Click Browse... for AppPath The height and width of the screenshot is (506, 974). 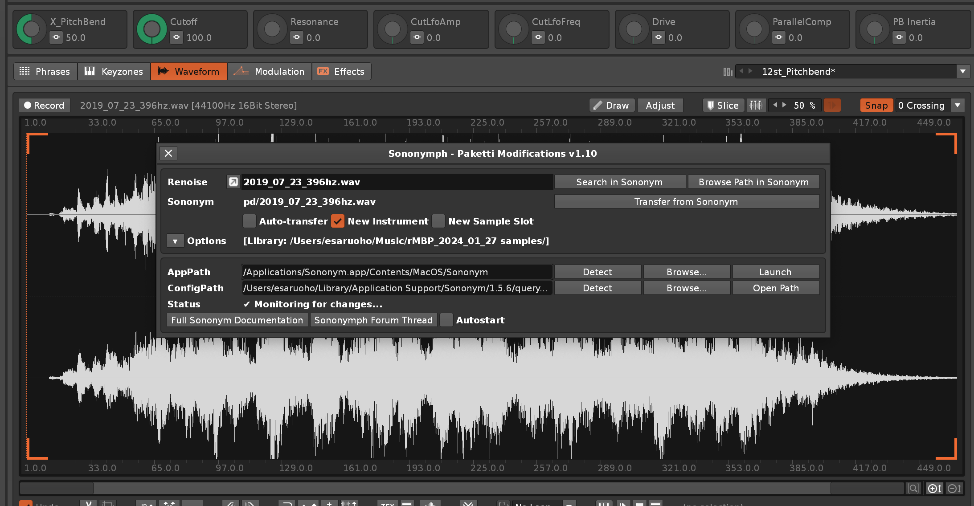[687, 272]
